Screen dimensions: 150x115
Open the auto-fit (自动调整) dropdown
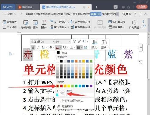point(135,25)
